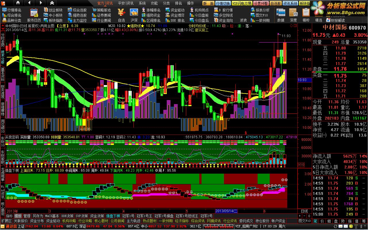Open 资金驱动 capital drive
Image resolution: width=368 pixels, height=230 pixels.
point(175,10)
